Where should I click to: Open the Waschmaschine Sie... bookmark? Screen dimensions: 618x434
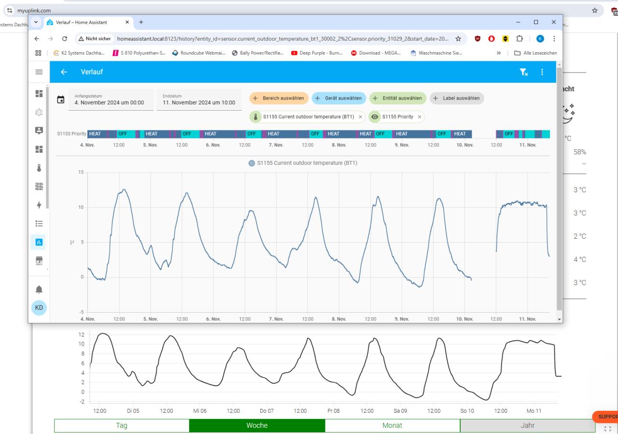[x=436, y=53]
